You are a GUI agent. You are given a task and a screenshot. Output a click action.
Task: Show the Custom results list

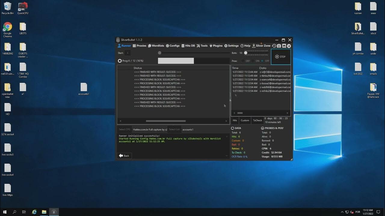point(245,120)
